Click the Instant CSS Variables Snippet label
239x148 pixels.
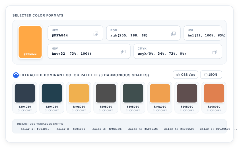(41, 124)
